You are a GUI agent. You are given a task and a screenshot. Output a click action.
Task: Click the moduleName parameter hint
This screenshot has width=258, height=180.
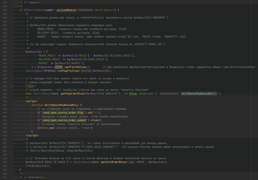coord(85,10)
